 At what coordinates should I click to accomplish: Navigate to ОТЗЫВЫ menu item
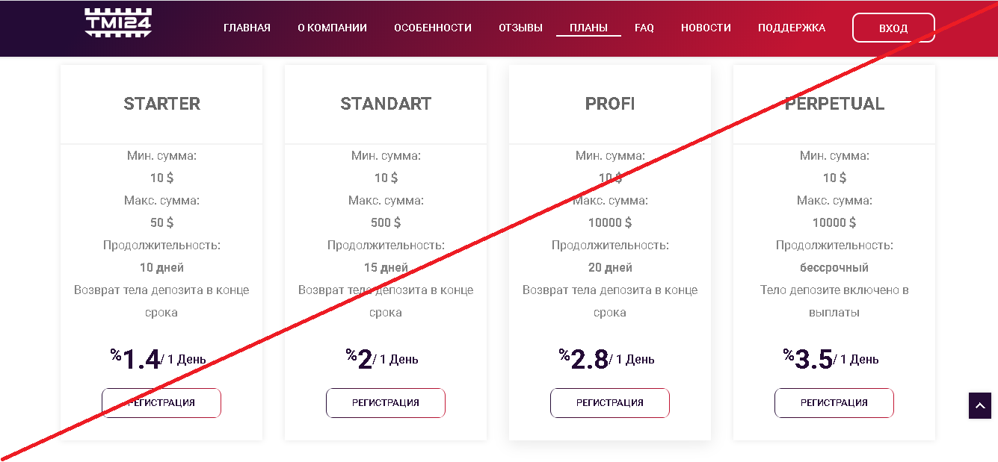(x=520, y=28)
